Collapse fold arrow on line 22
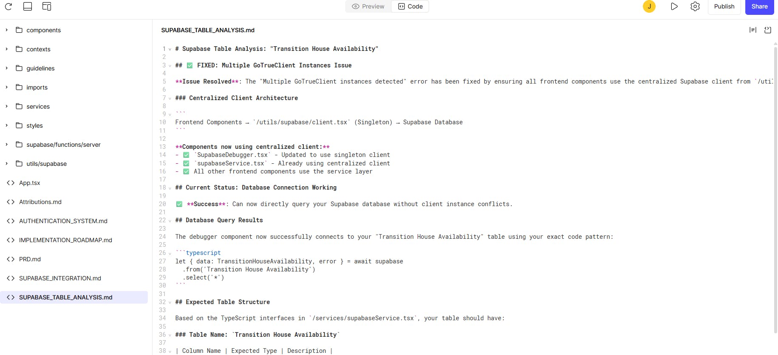 click(x=170, y=221)
